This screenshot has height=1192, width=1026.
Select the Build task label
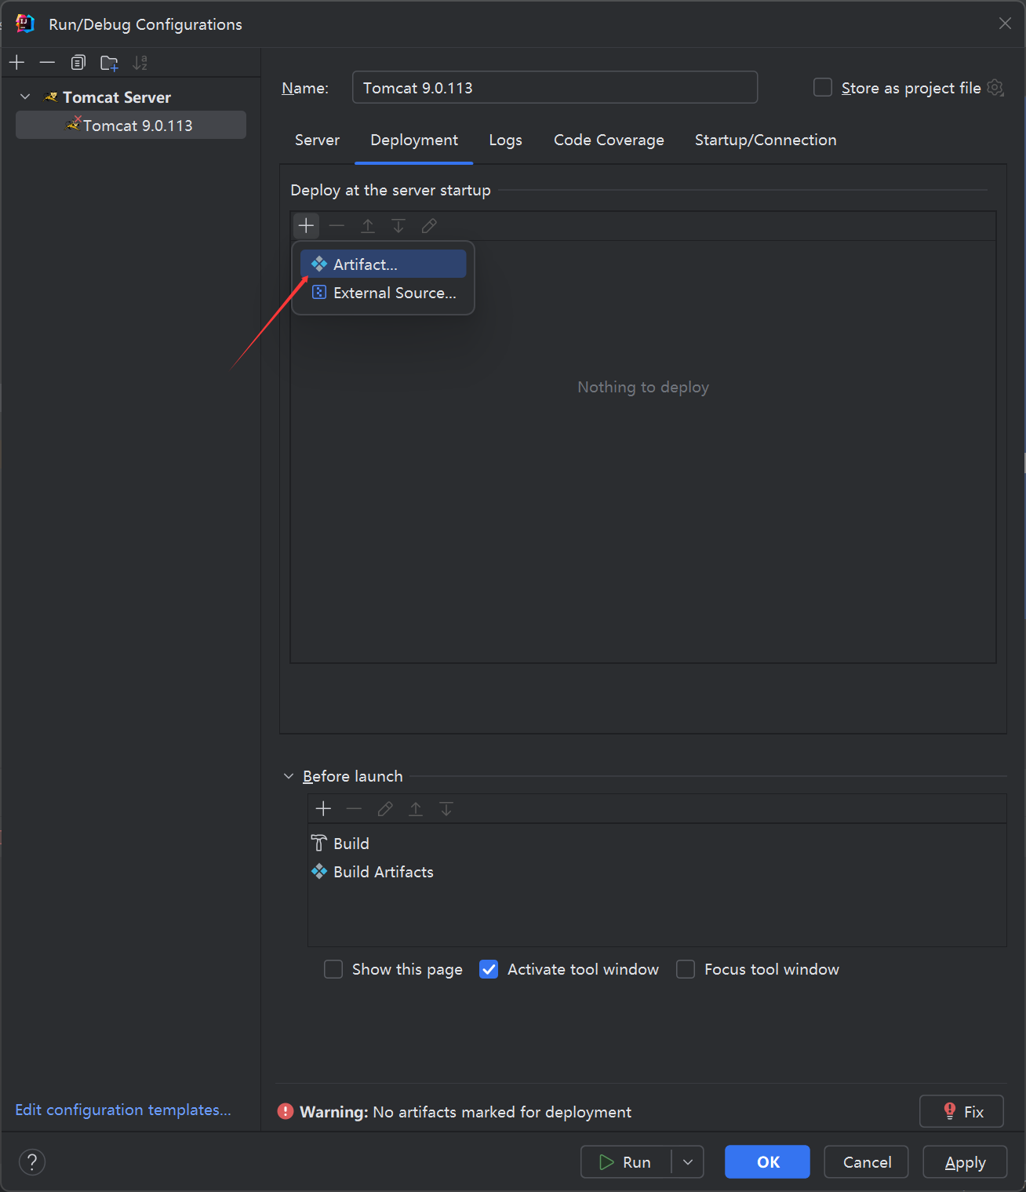[x=351, y=844]
